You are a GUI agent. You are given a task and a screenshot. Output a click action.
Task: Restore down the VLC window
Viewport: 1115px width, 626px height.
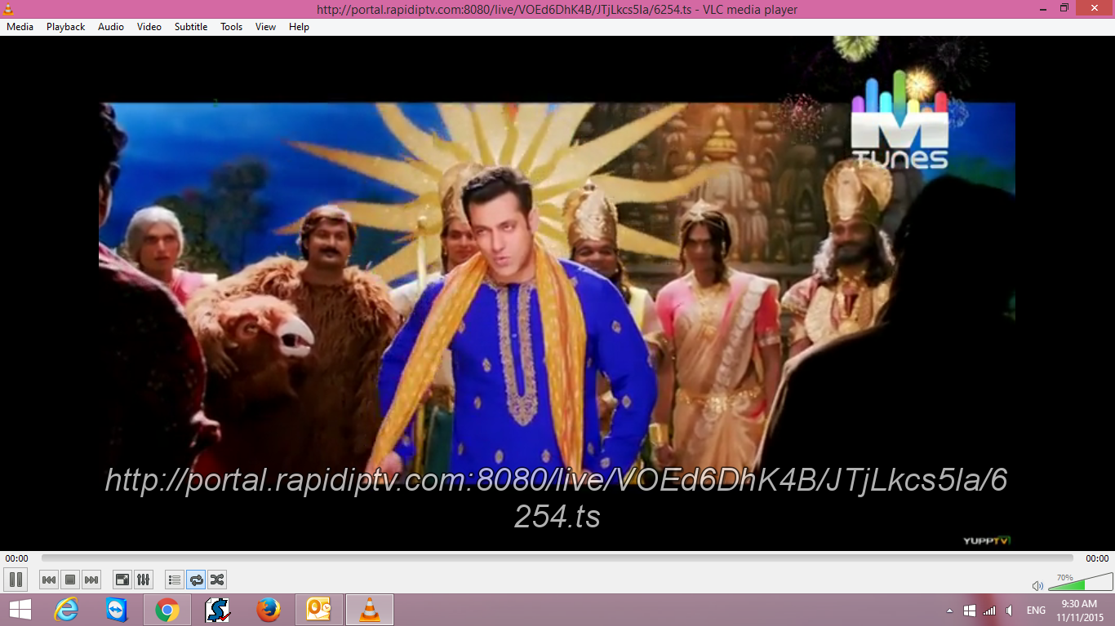pos(1064,8)
